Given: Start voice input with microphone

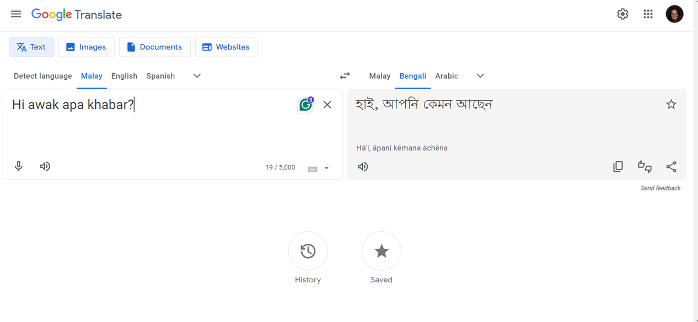Looking at the screenshot, I should pos(19,166).
